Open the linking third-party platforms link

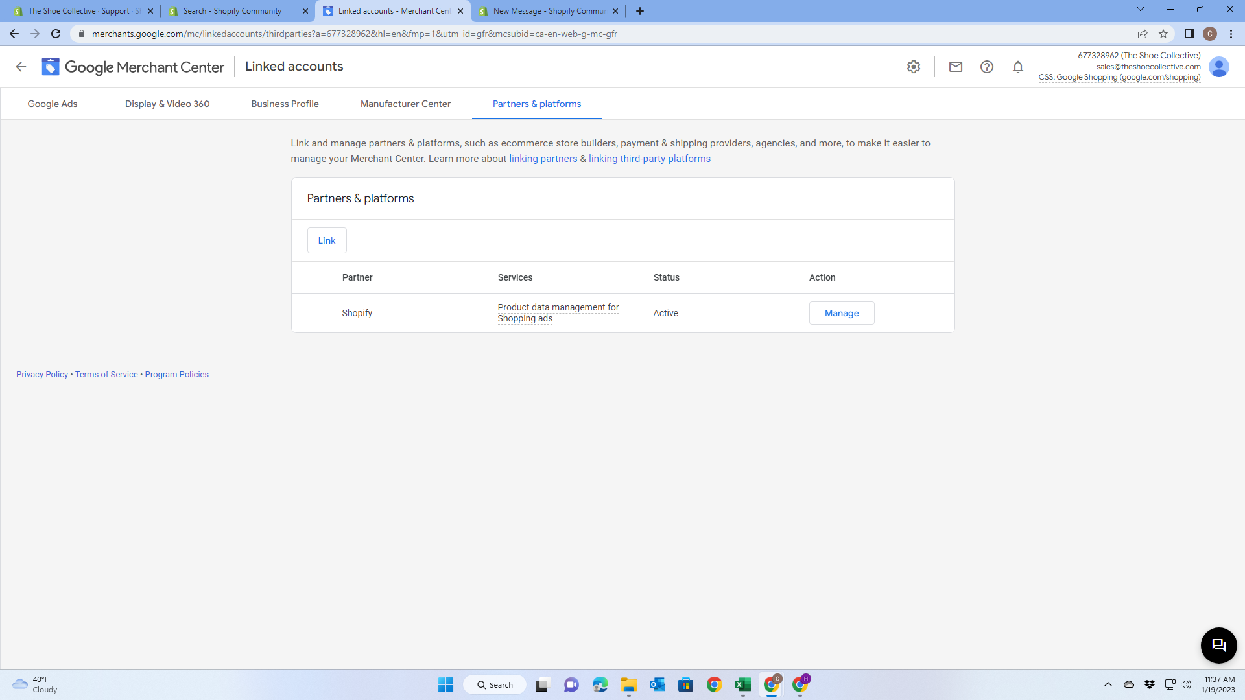coord(649,159)
